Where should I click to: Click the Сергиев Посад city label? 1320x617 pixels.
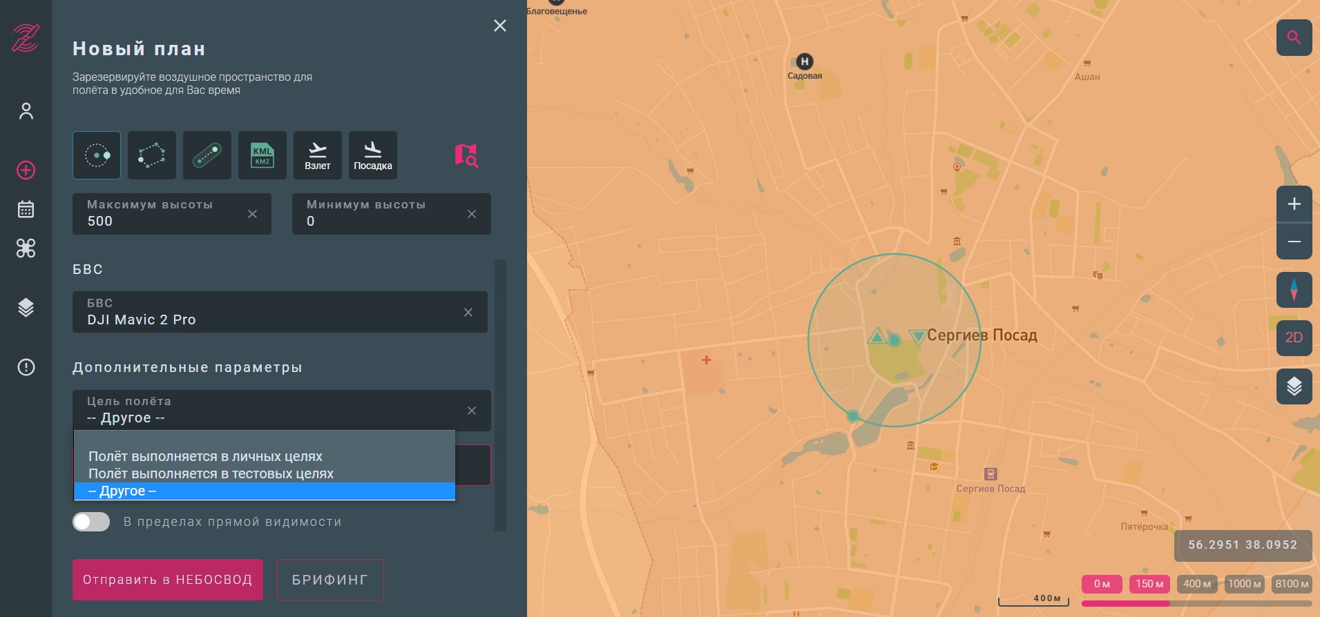[982, 335]
